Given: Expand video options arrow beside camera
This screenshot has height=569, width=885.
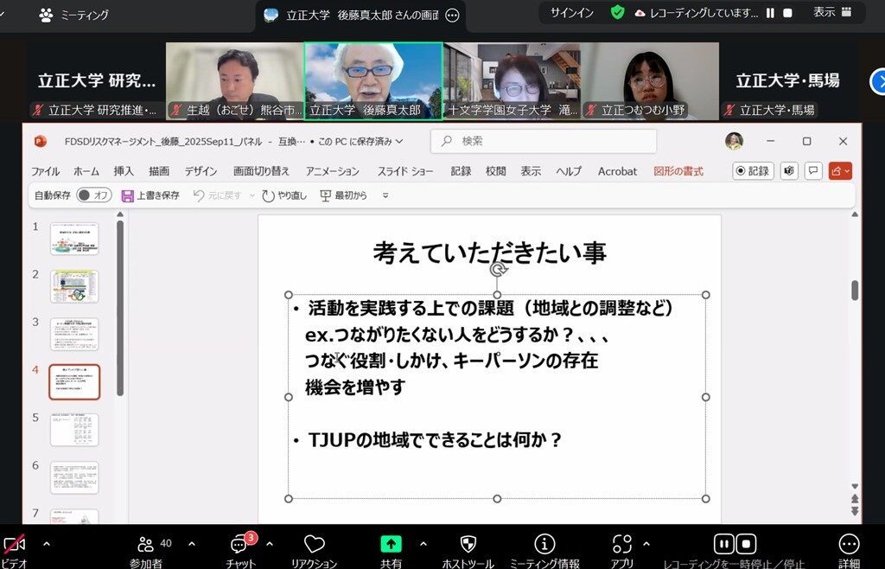Looking at the screenshot, I should click(47, 544).
